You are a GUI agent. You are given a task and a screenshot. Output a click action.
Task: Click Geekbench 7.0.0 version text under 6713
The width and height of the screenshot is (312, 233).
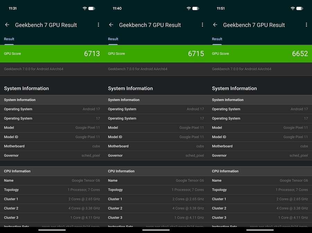coord(34,69)
